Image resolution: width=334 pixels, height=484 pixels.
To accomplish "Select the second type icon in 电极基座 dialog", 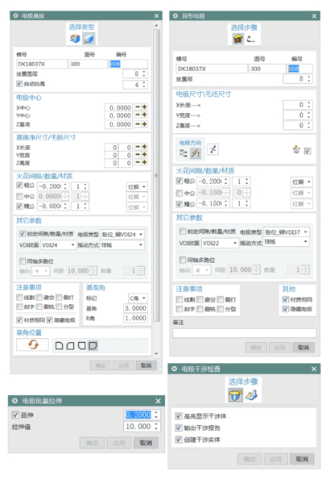I will click(x=89, y=39).
